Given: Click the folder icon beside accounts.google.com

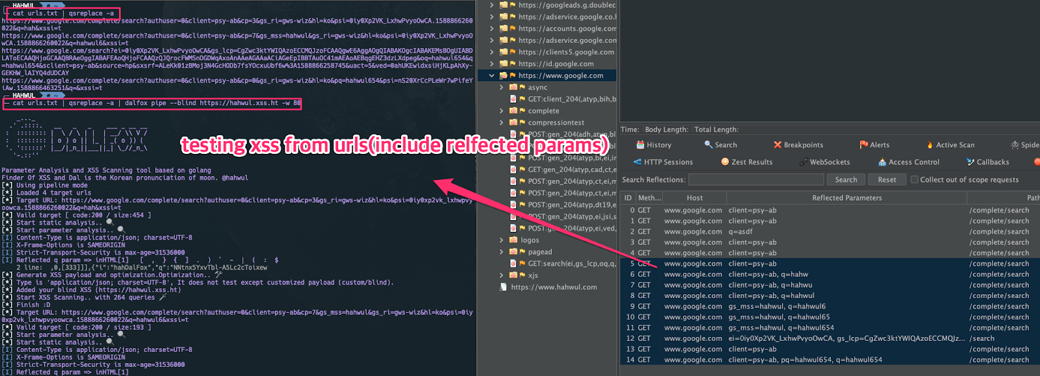Looking at the screenshot, I should [x=504, y=29].
